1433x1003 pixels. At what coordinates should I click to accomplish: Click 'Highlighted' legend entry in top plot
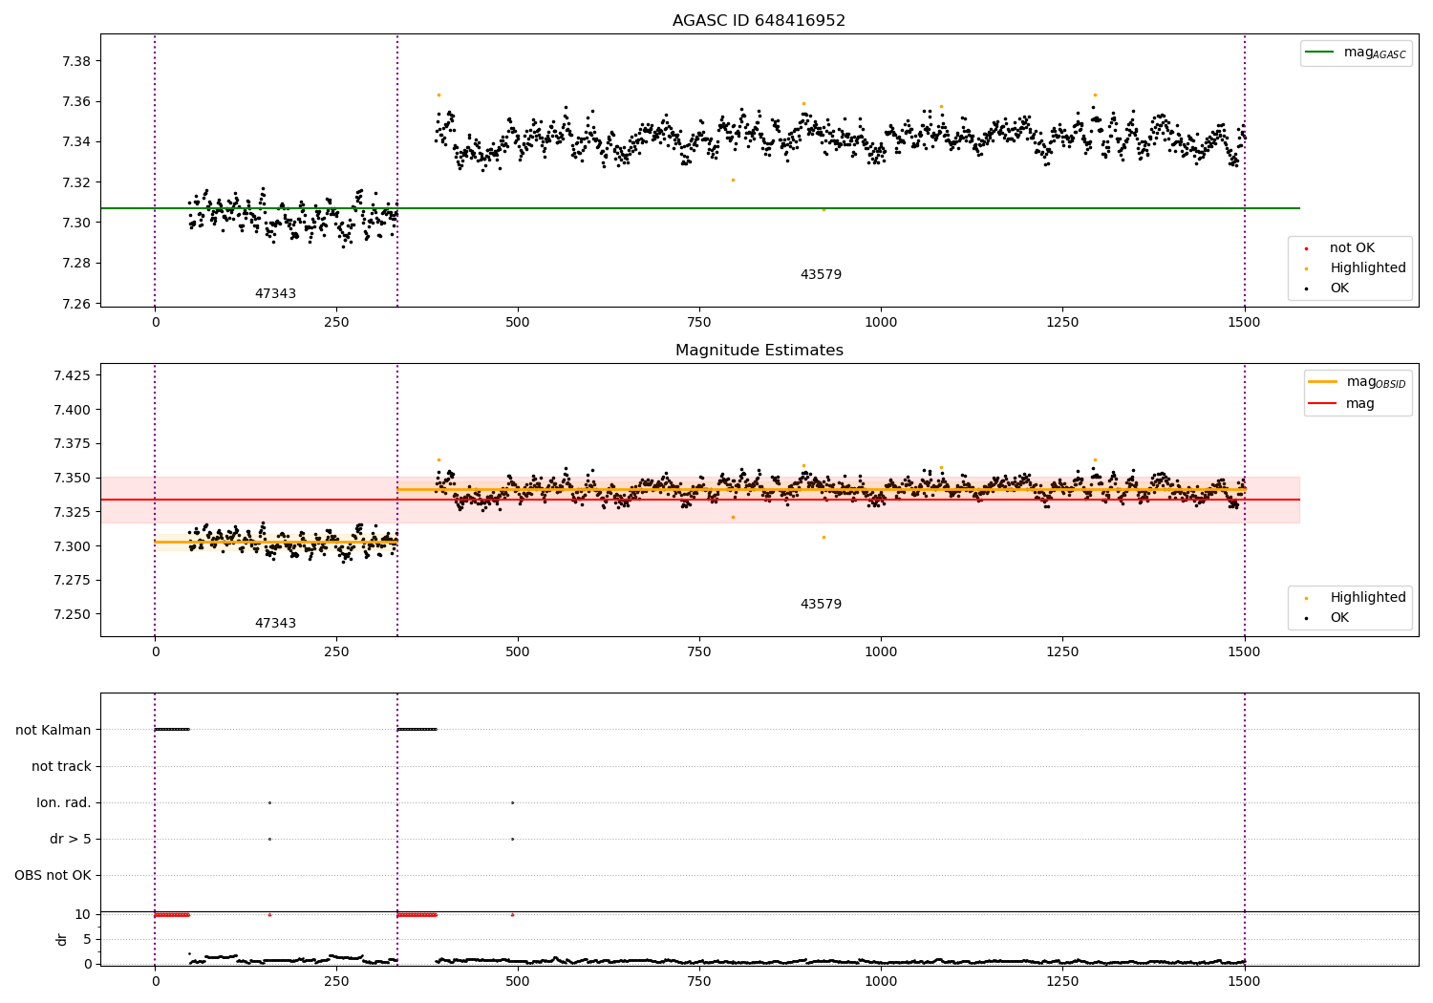click(1368, 268)
